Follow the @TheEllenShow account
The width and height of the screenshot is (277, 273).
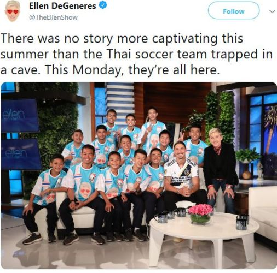[x=234, y=11]
